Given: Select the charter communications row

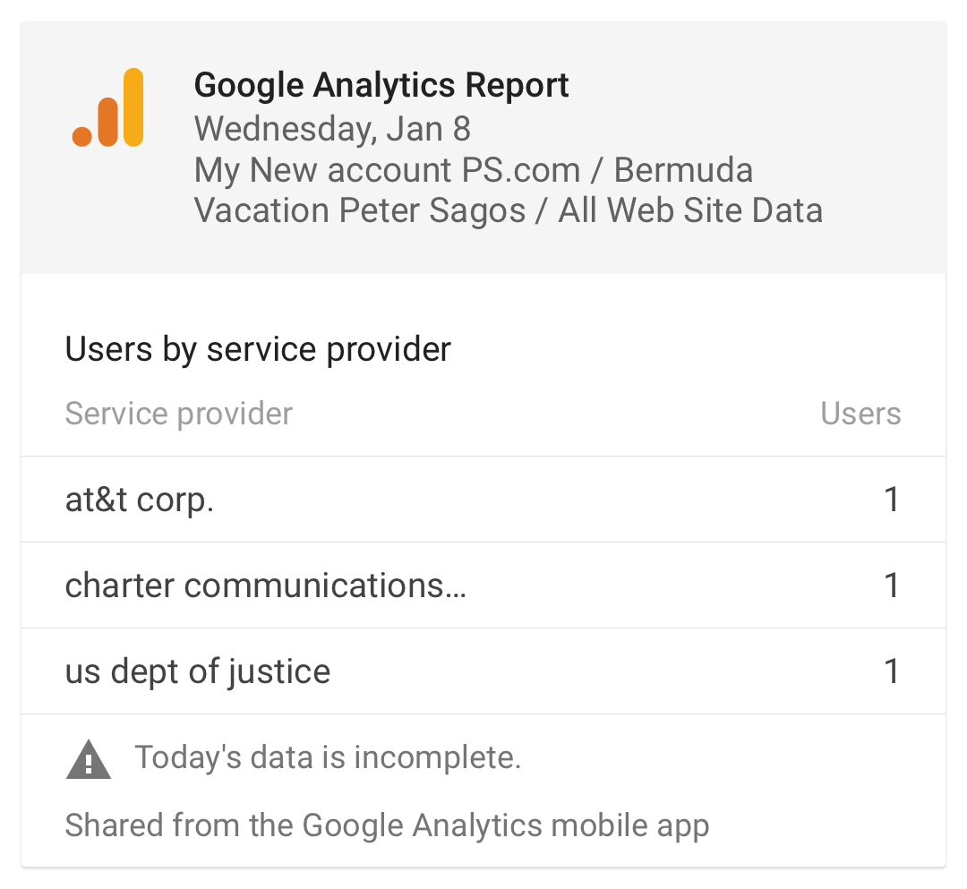Looking at the screenshot, I should (483, 586).
